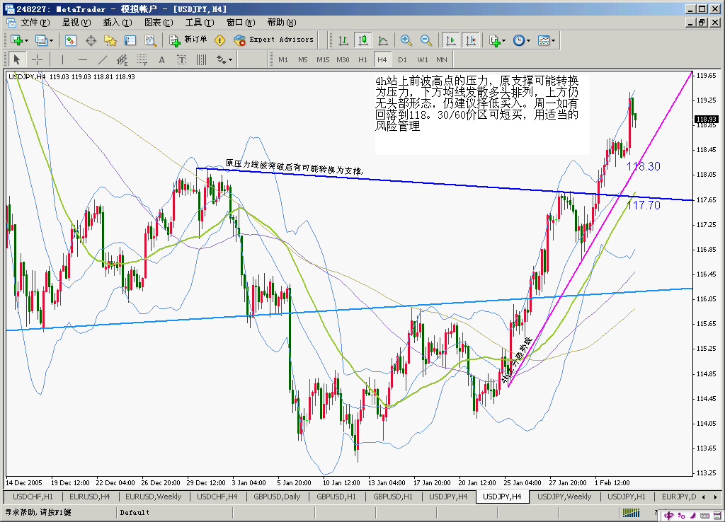Open the Data Window crosshair-circle icon

tap(91, 40)
